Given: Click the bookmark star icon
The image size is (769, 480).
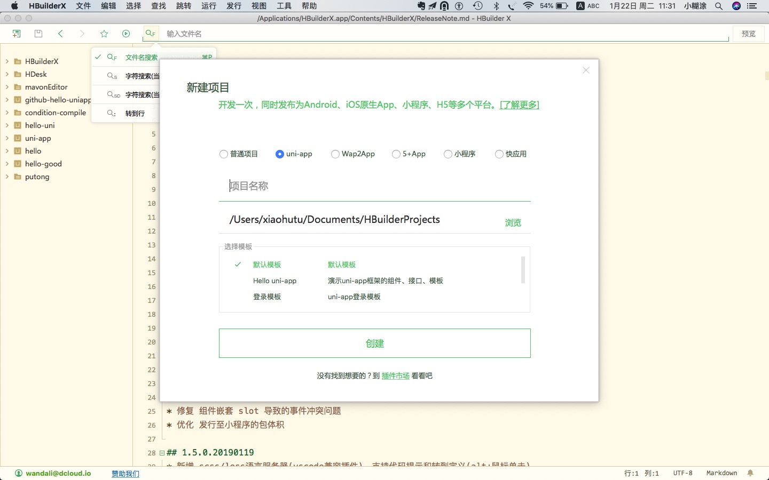Looking at the screenshot, I should coord(104,34).
